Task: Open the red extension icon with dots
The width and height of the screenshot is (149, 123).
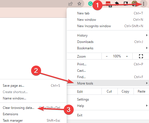Action: 108,4
